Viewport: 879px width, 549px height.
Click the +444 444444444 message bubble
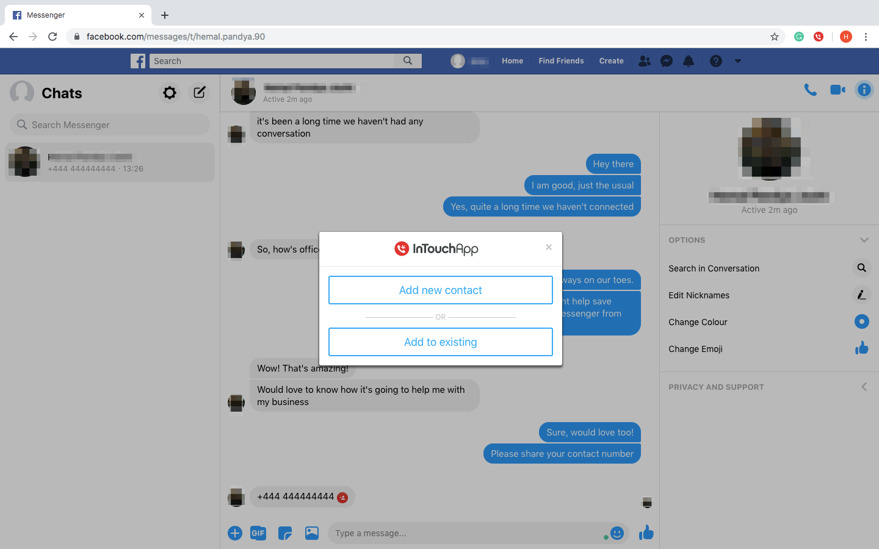(x=302, y=497)
